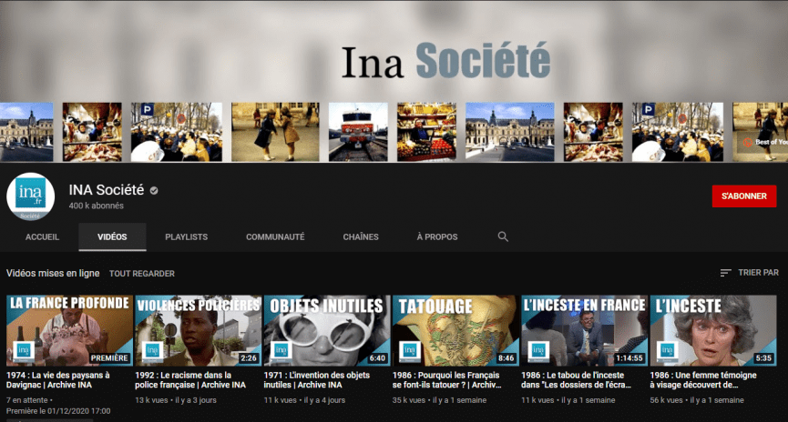Open the À propos tab

point(437,236)
